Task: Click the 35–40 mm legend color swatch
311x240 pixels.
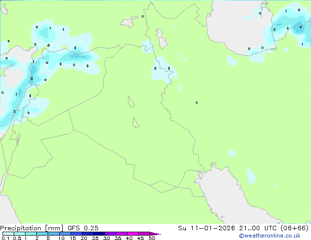Action: coord(122,234)
